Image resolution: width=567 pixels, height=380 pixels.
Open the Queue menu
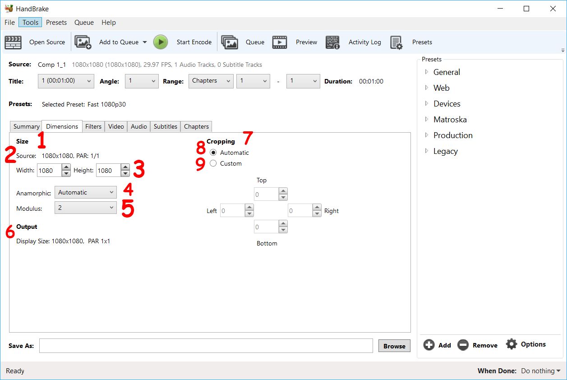point(84,23)
